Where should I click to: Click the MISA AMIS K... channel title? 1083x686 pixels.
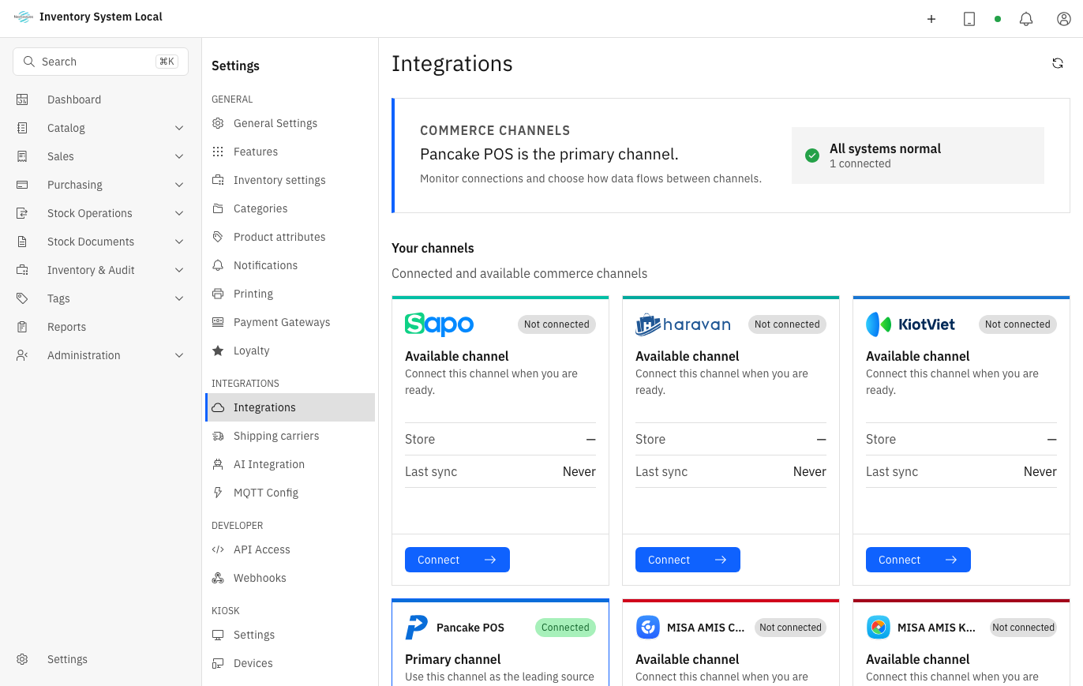click(x=937, y=628)
